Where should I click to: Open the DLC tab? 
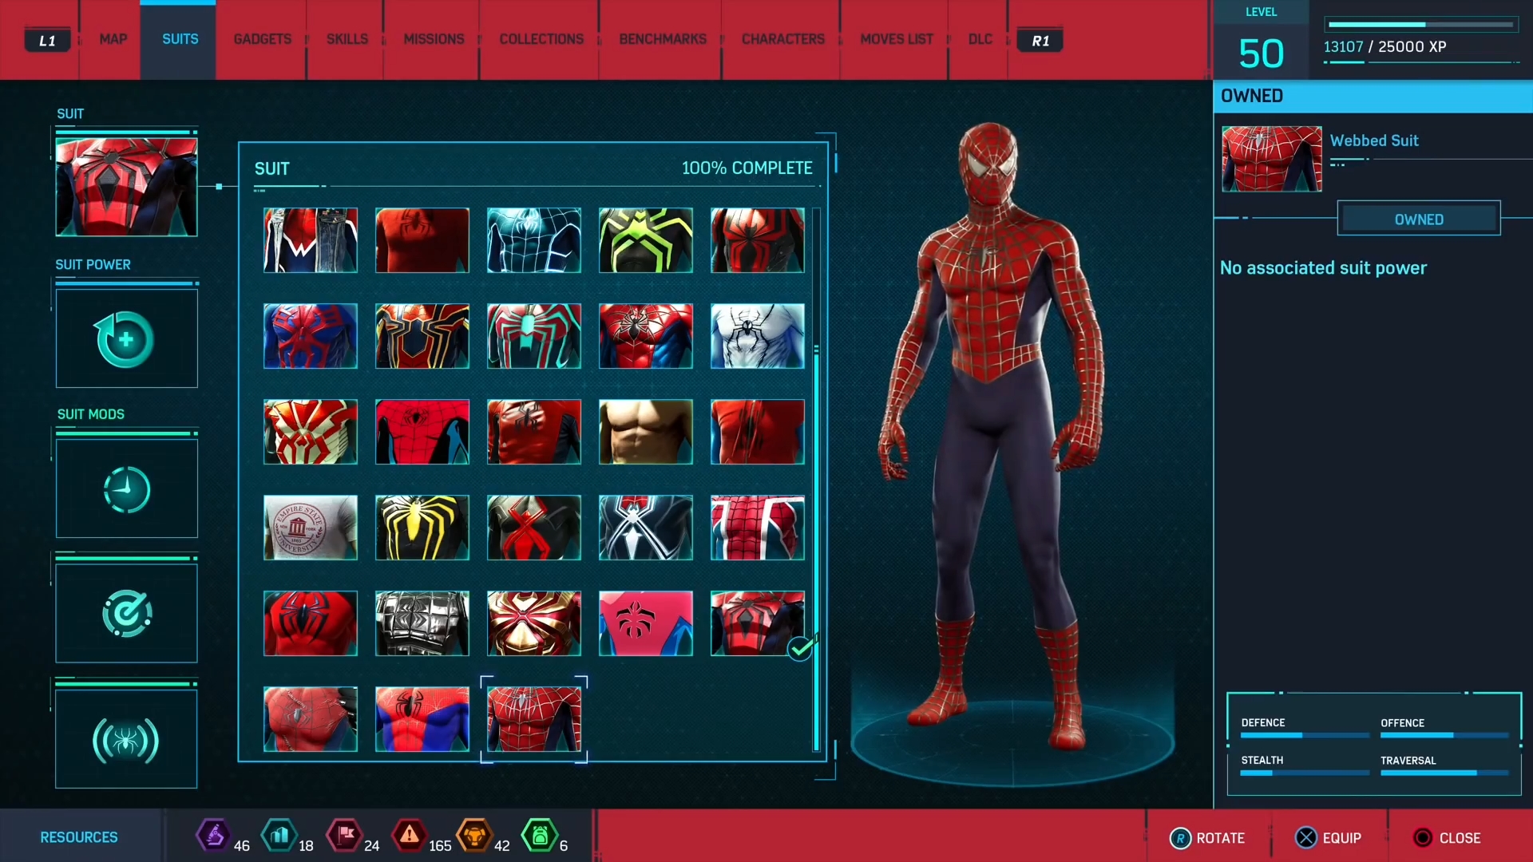(x=980, y=39)
